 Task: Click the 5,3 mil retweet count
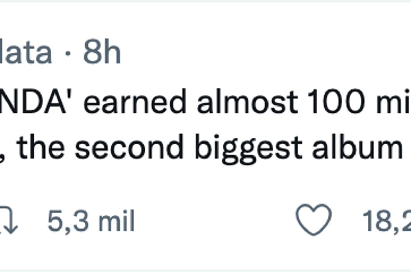coord(91,221)
